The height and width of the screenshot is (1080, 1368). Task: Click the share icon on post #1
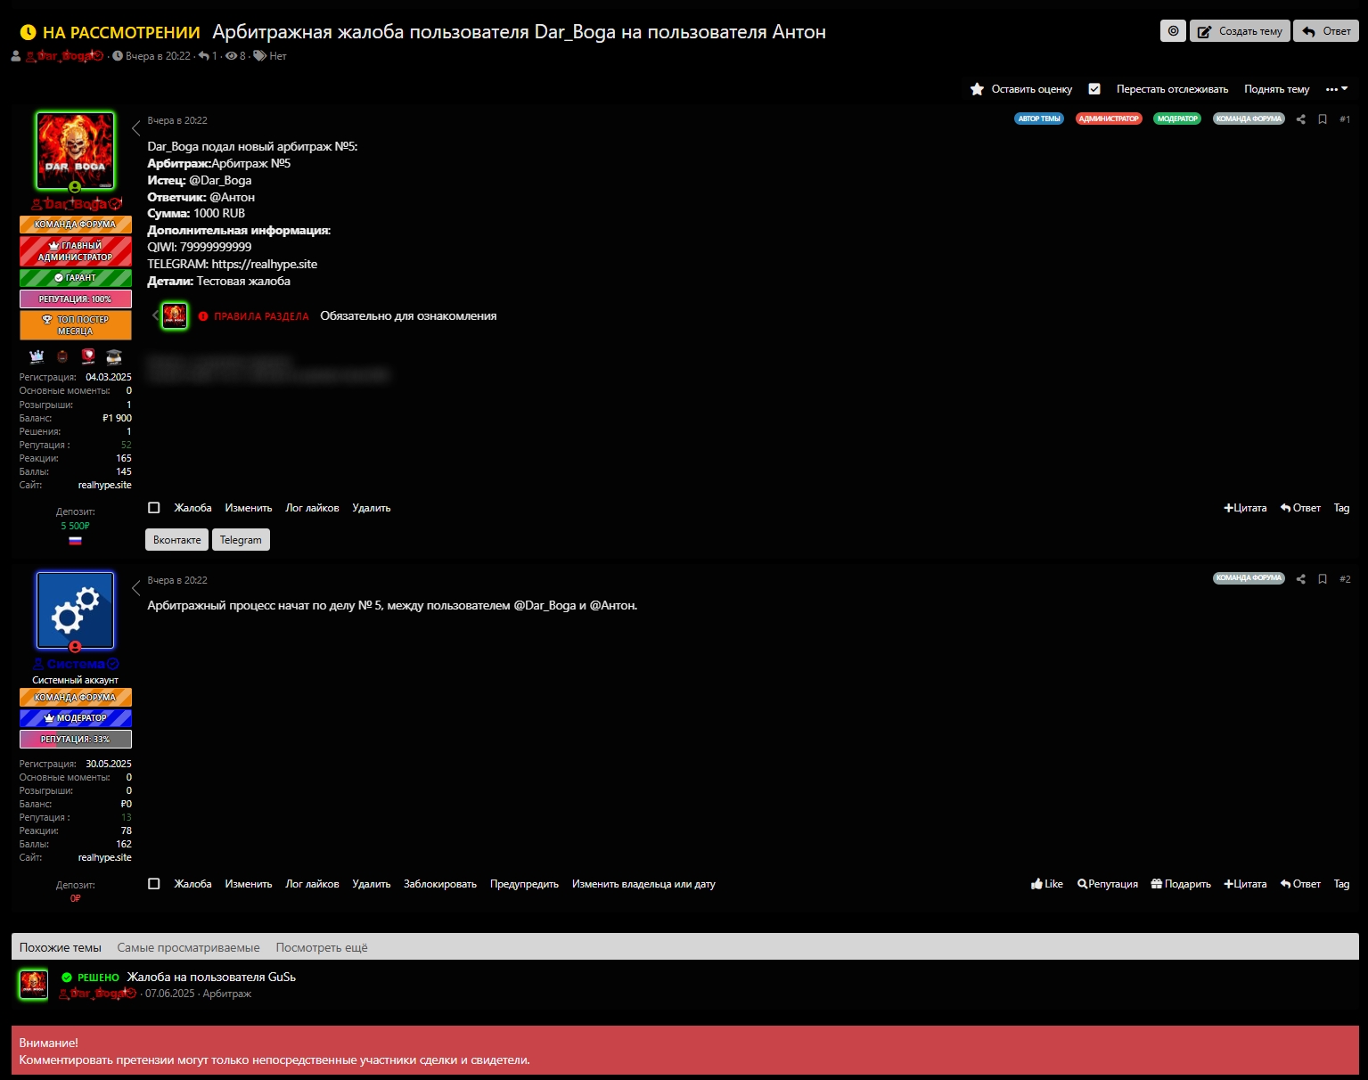1300,119
